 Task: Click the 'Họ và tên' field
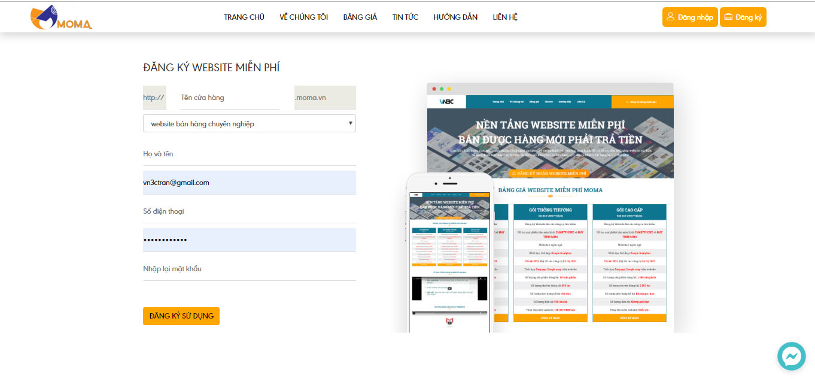249,157
